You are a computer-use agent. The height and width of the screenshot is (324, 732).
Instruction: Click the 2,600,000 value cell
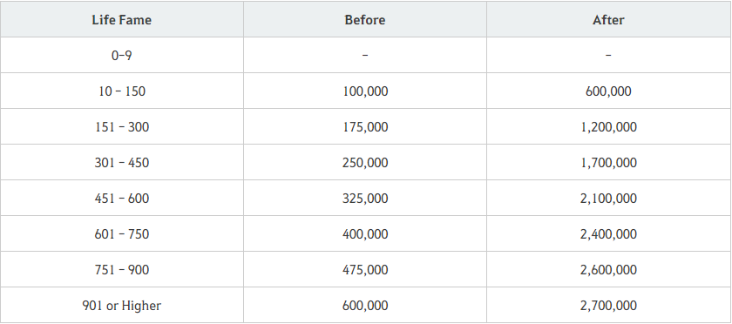(x=609, y=269)
